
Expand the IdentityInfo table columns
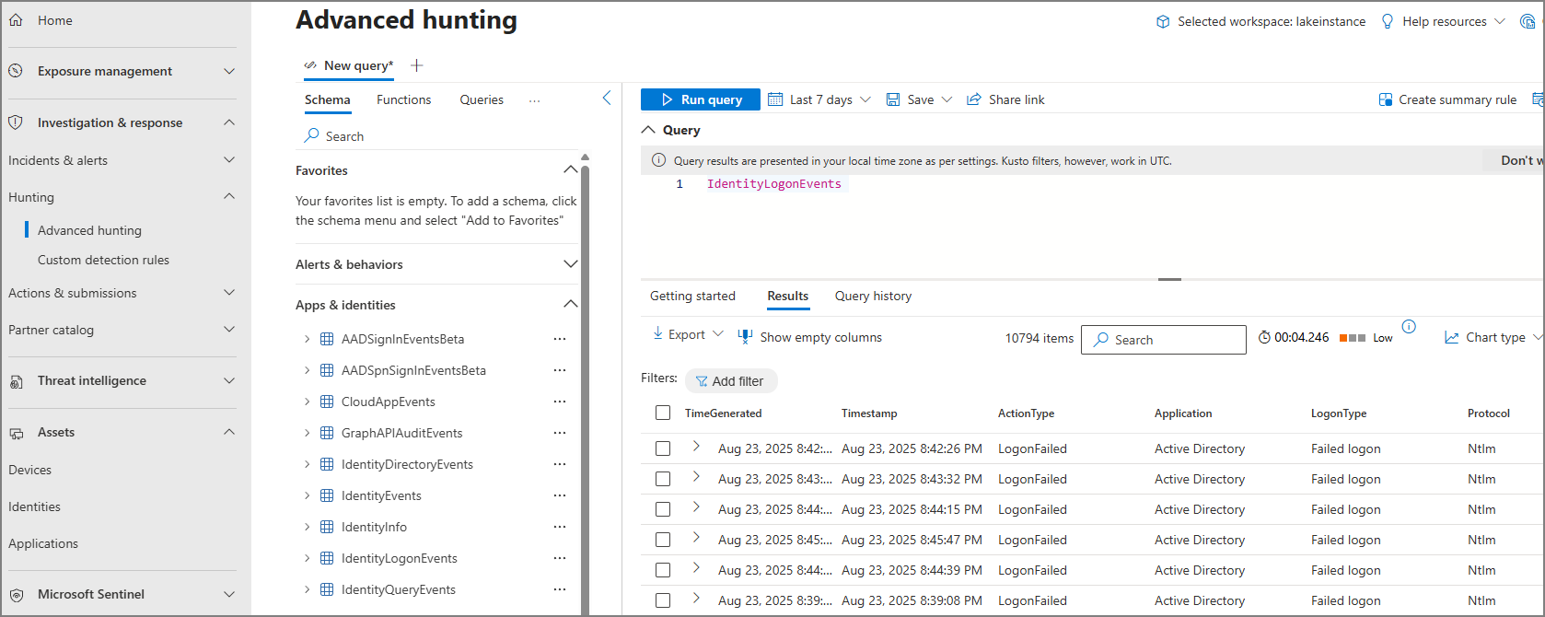(307, 527)
